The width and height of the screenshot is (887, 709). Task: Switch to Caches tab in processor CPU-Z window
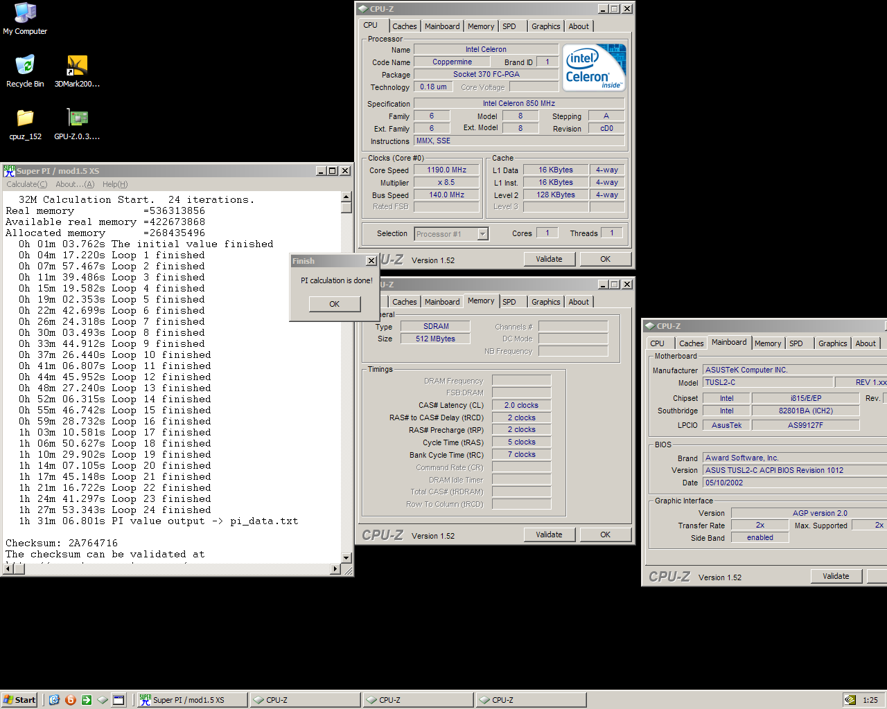405,26
